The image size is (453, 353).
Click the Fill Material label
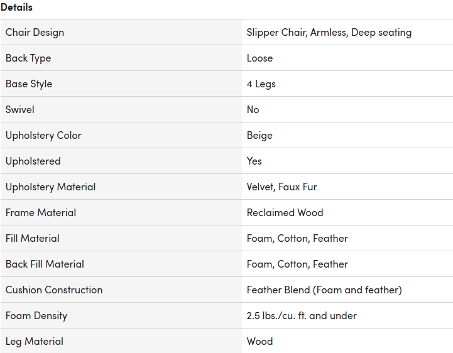pos(33,238)
